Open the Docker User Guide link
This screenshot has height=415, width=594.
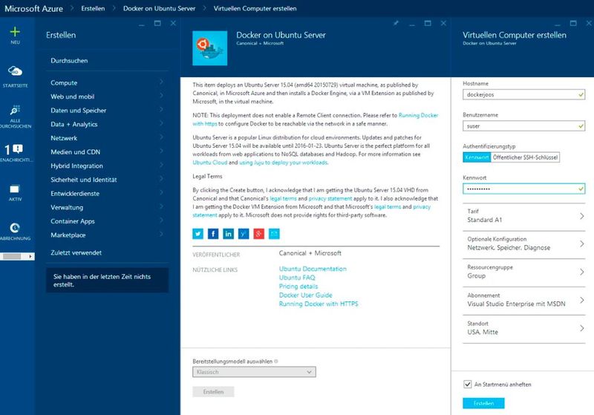[306, 295]
